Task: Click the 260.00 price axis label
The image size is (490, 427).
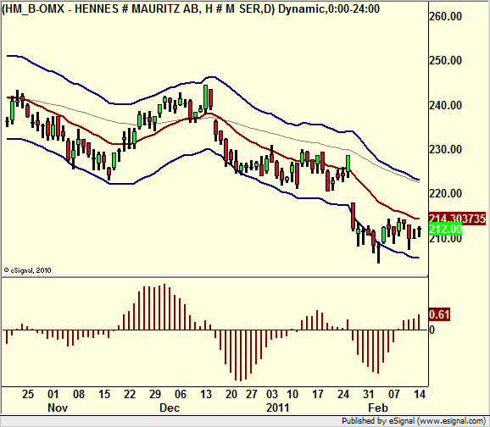Action: [x=445, y=16]
